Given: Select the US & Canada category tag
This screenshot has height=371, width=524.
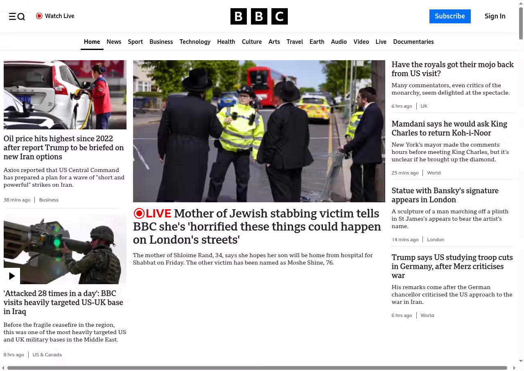Looking at the screenshot, I should pyautogui.click(x=47, y=355).
